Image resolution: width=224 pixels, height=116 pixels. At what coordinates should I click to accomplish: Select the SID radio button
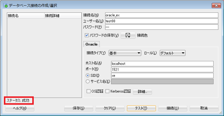pyautogui.click(x=88, y=76)
